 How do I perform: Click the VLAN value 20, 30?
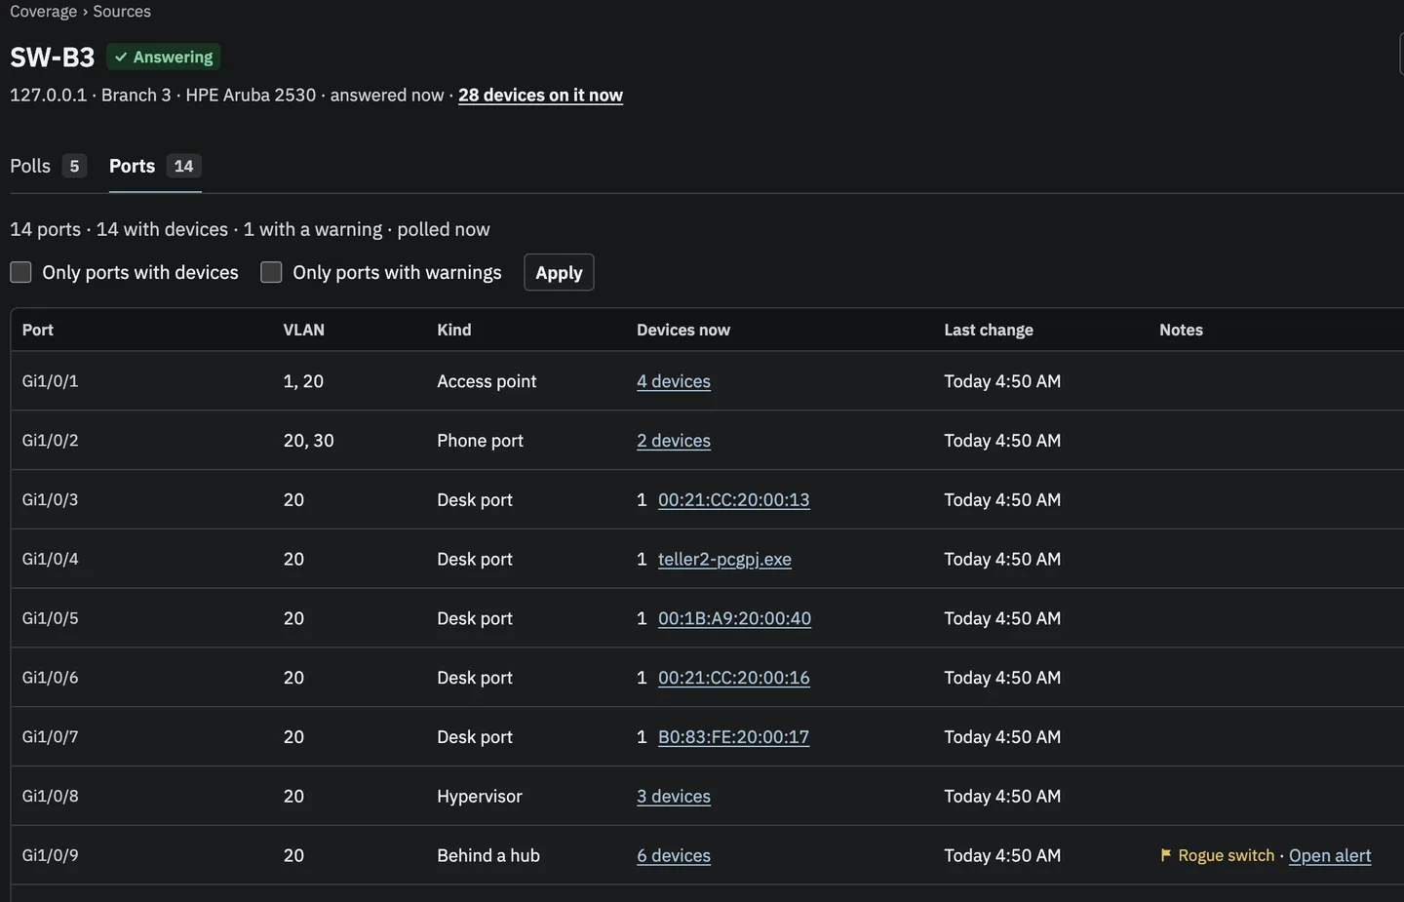click(309, 441)
